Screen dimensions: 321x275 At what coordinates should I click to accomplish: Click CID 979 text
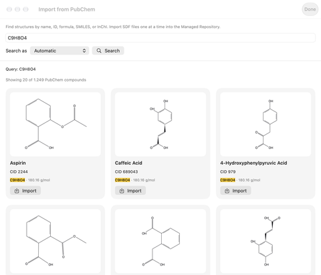pos(228,172)
